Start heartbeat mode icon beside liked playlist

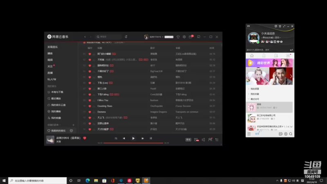click(x=71, y=131)
